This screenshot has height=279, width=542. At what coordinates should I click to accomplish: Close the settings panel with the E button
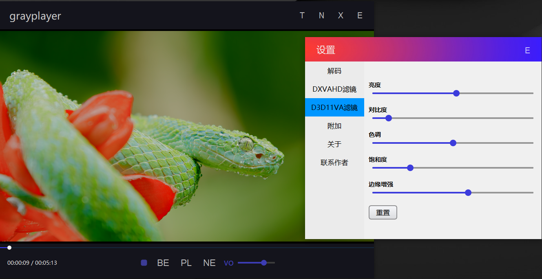(527, 50)
